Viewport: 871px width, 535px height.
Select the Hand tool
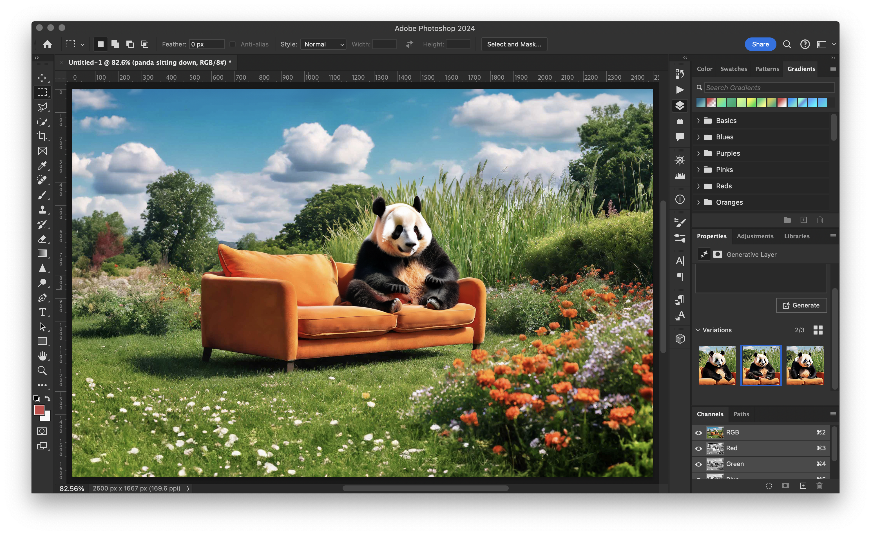coord(42,356)
